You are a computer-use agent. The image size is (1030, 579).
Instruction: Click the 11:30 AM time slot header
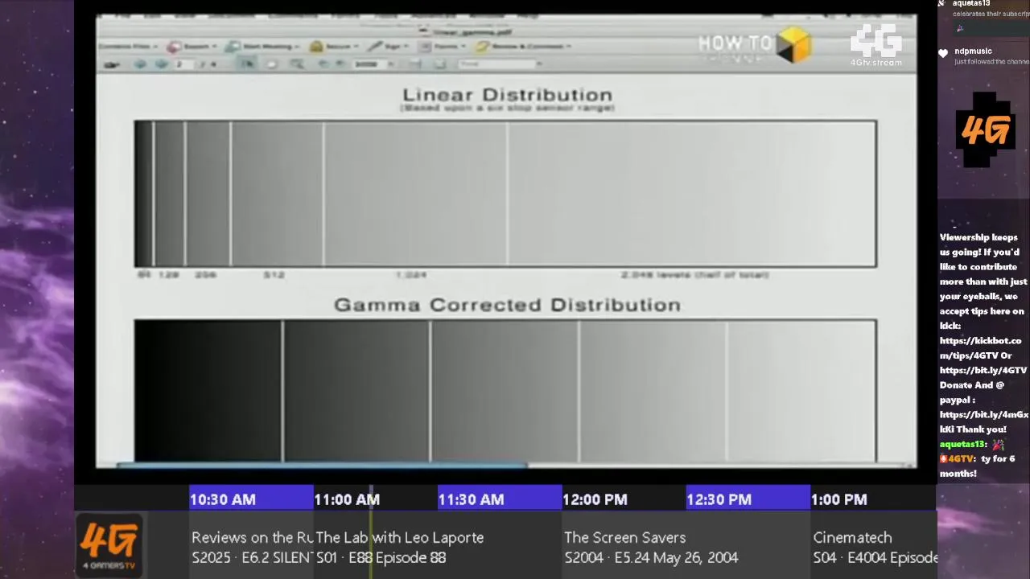500,499
